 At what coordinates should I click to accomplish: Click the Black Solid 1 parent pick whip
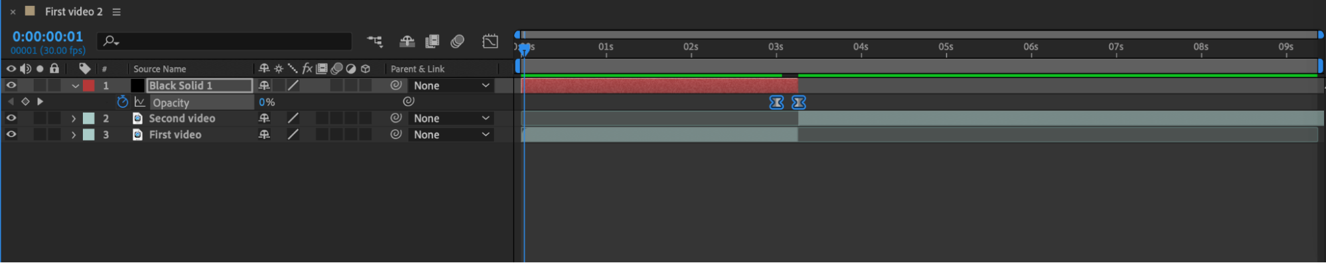(396, 85)
